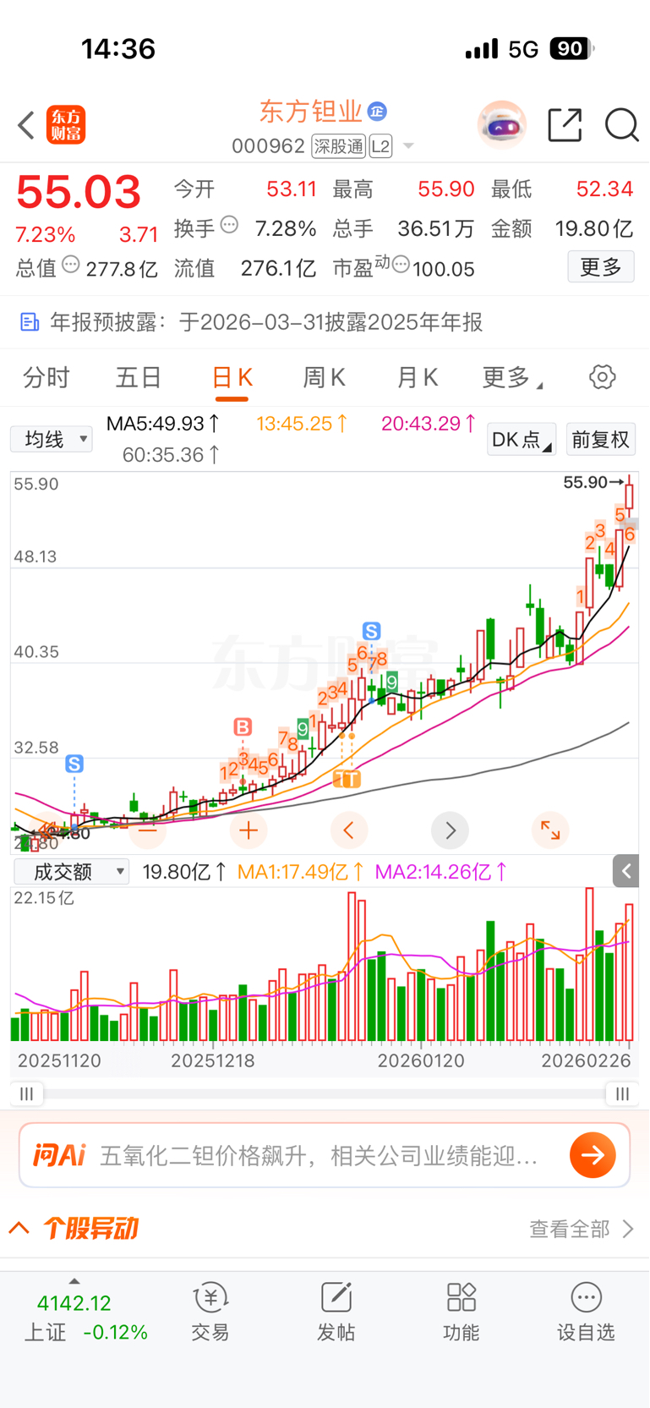The width and height of the screenshot is (650, 1408).
Task: Open the DK点 dropdown
Action: (x=522, y=439)
